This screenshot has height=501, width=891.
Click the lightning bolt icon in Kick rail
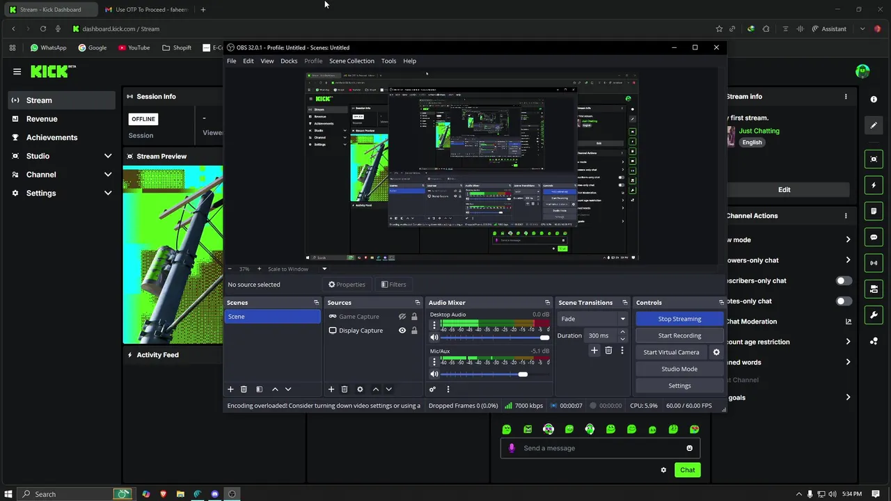tap(874, 185)
